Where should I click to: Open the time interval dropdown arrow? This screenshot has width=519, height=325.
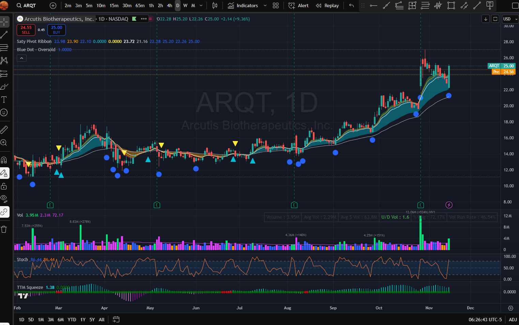[201, 5]
